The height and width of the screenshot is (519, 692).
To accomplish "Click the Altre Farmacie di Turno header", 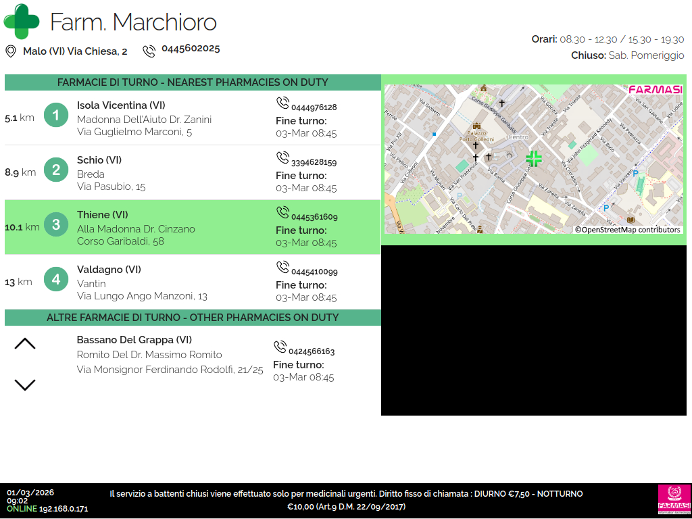I will click(x=193, y=318).
